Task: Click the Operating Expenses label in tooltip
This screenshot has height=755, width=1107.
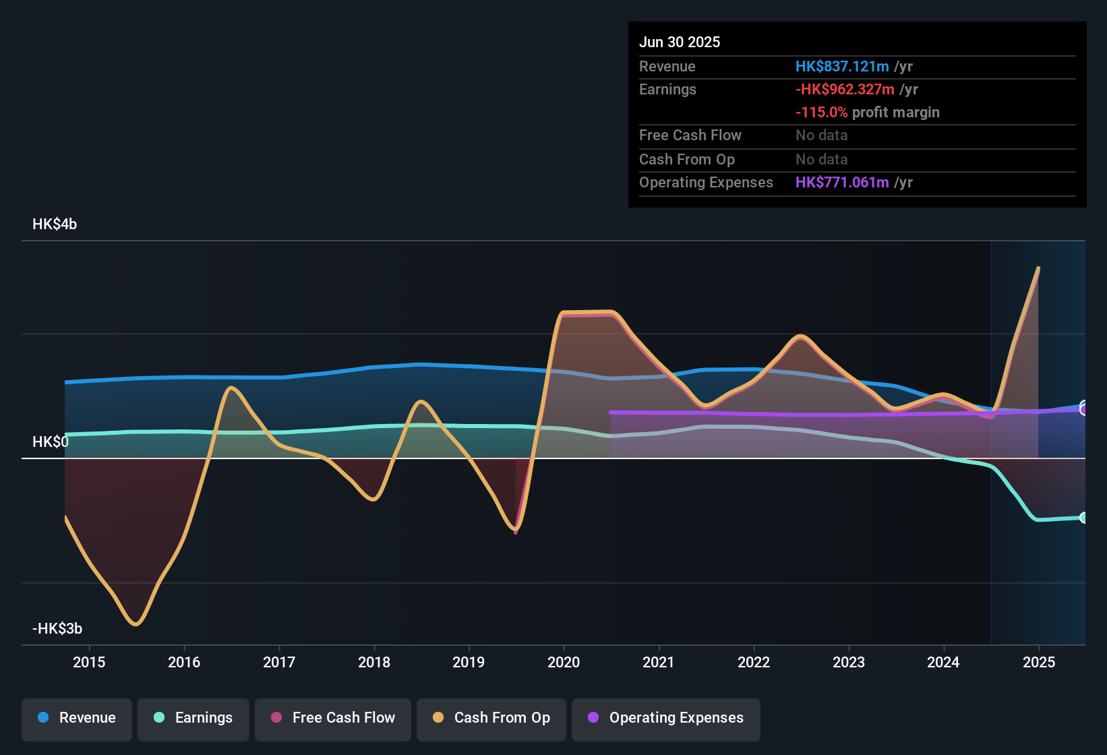Action: coord(706,182)
